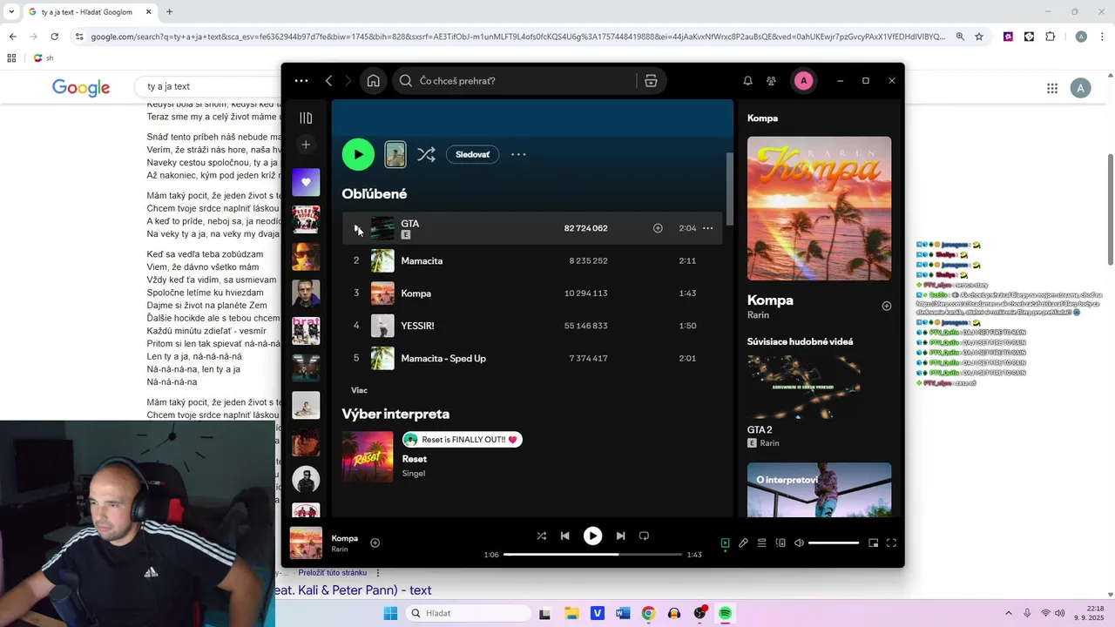
Task: Open Kompa cover in right panel
Action: tap(819, 208)
